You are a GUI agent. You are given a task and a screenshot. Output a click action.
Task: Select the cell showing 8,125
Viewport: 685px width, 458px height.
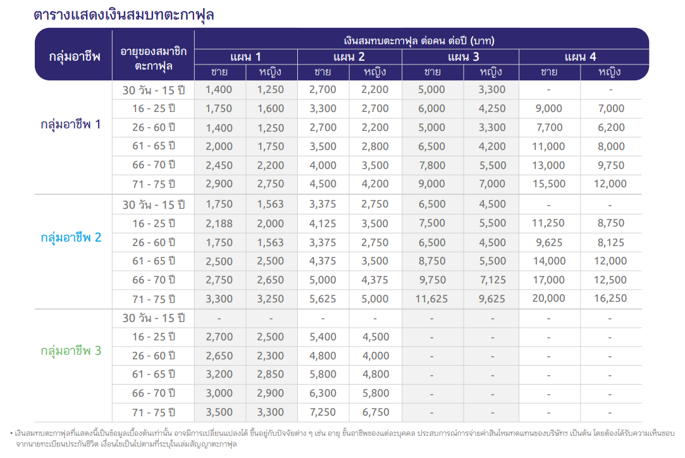(611, 242)
